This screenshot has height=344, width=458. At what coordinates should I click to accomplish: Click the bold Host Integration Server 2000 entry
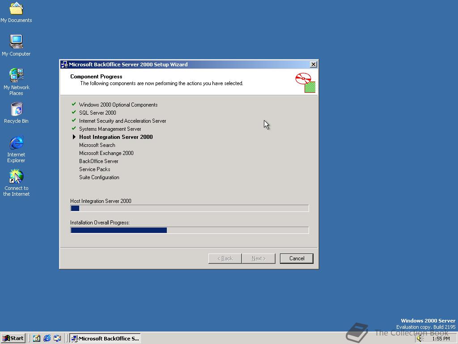click(x=116, y=137)
